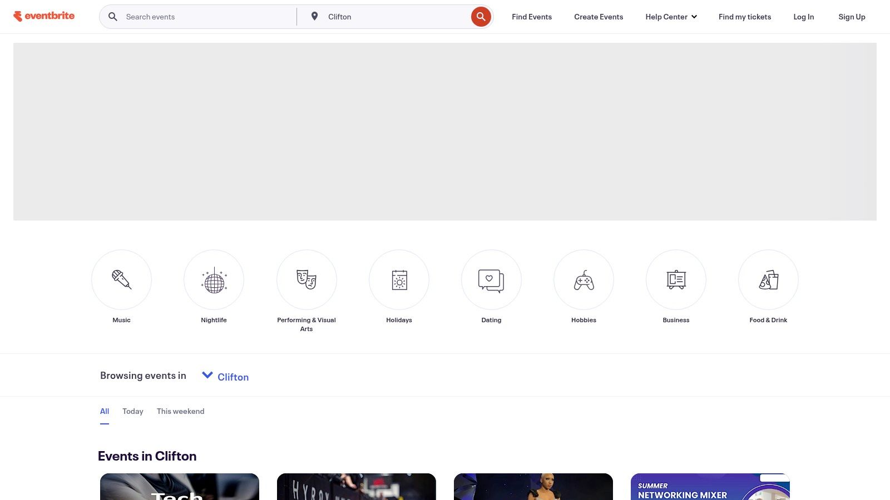
Task: Click the Hobbies category label
Action: [584, 320]
